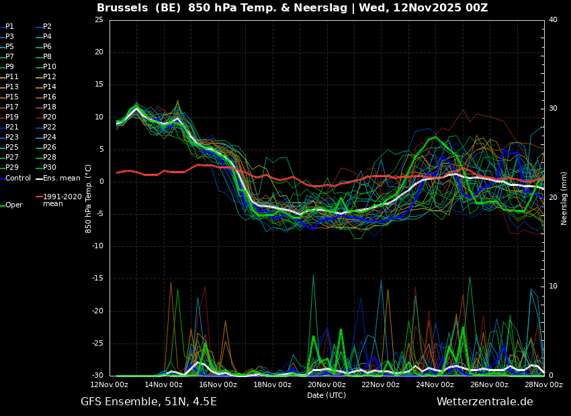Select the 12Nov 00z date tick
Viewport: 571px width, 416px height.
(109, 384)
